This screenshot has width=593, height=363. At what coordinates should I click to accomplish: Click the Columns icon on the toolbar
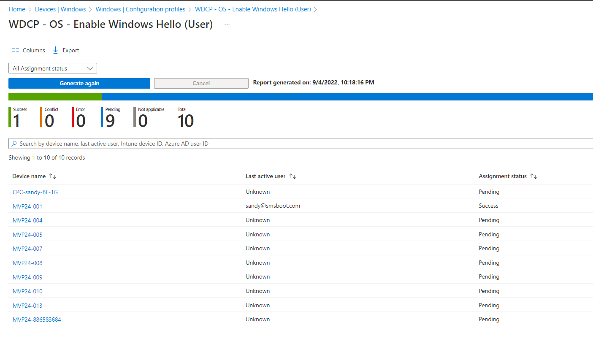click(16, 50)
